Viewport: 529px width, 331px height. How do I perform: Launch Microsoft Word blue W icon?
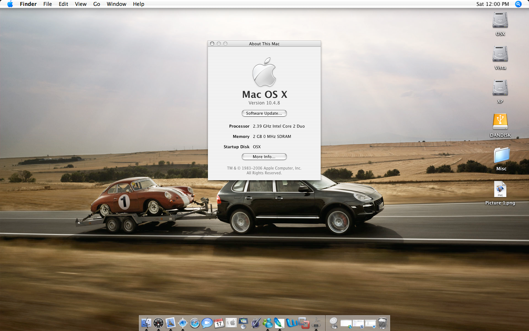[292, 323]
